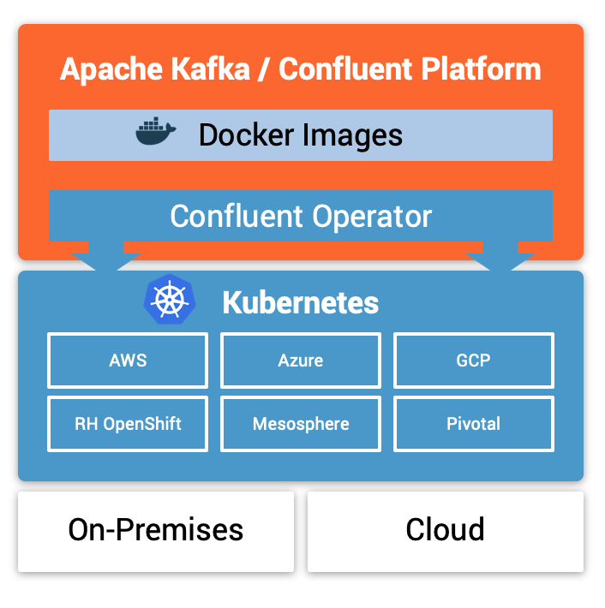Click the bold Kubernetes heading text
Image resolution: width=605 pixels, height=608 pixels.
point(300,302)
